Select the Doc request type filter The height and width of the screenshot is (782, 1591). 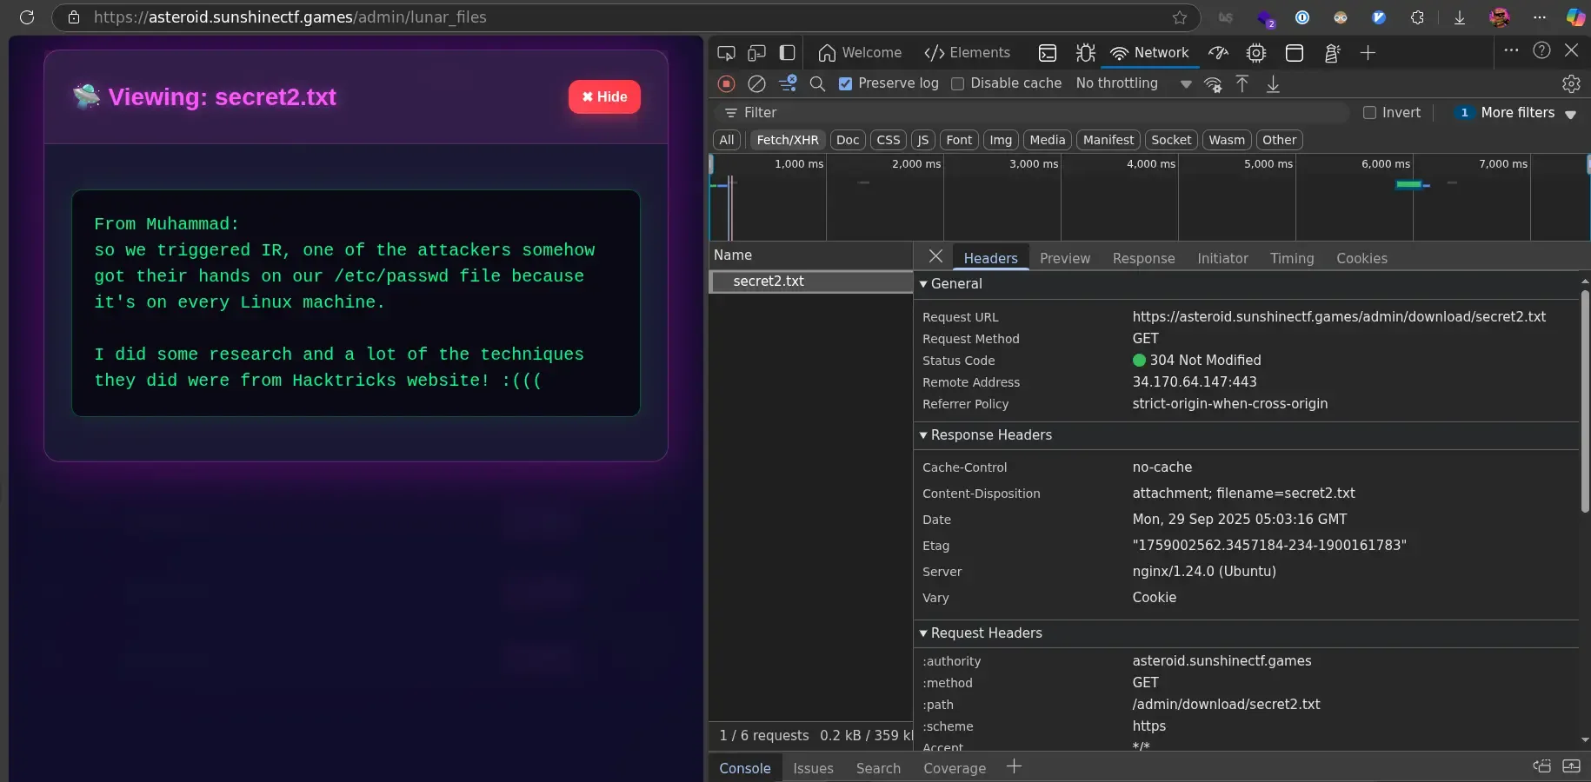tap(848, 140)
